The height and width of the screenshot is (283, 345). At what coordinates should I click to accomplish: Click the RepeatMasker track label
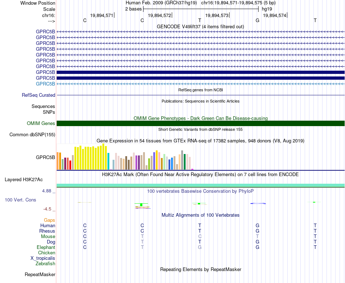coord(40,274)
